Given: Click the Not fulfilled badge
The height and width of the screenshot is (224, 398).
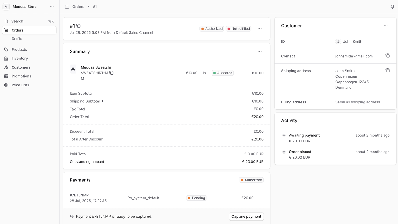Looking at the screenshot, I should click(239, 29).
